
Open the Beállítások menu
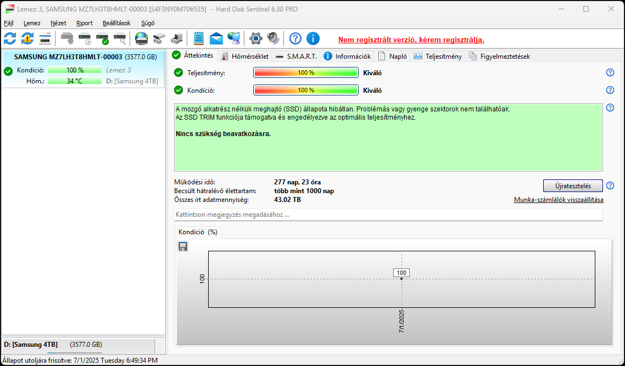[116, 23]
